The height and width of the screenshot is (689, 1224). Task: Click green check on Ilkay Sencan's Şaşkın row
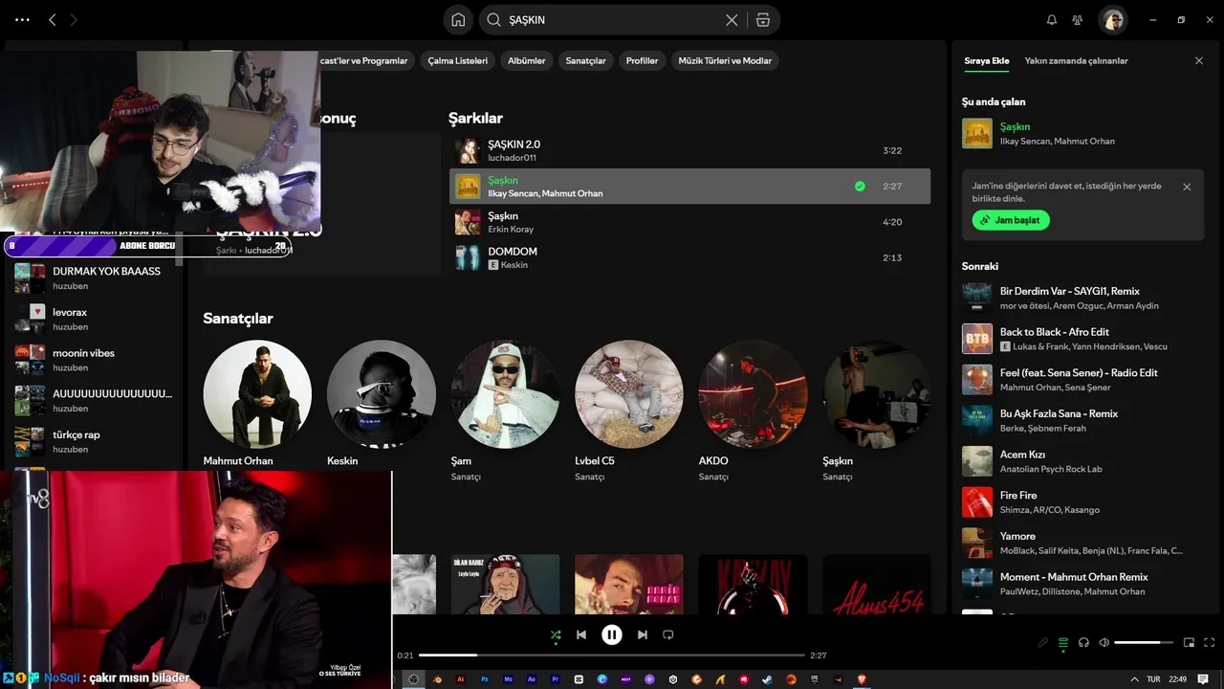(860, 186)
